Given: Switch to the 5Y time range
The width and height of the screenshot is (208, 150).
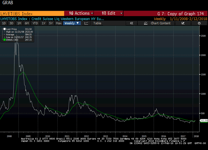Looking at the screenshot, I should tap(51, 23).
